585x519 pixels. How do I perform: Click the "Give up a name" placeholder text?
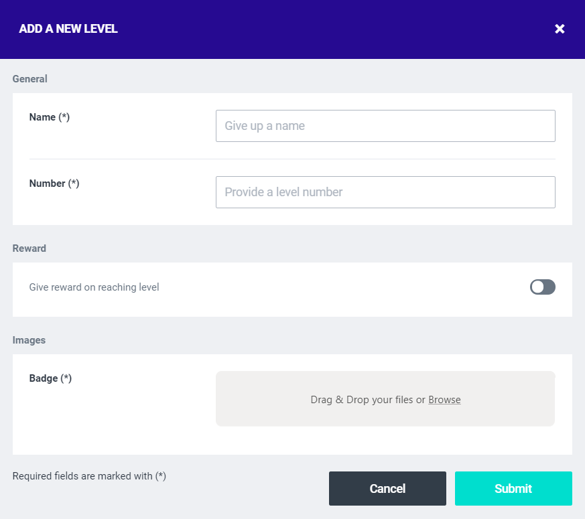click(265, 126)
